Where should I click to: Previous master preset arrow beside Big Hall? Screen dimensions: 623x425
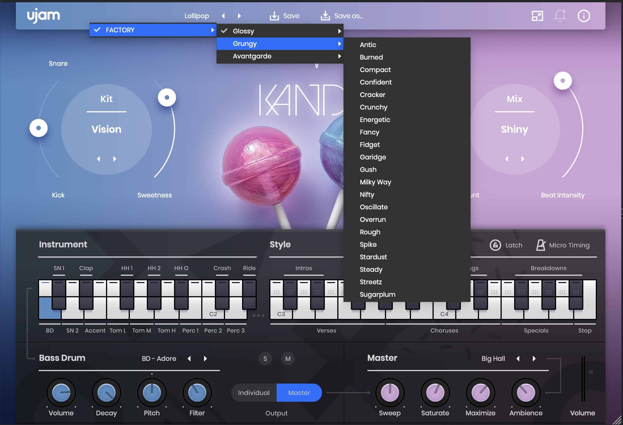click(x=518, y=359)
